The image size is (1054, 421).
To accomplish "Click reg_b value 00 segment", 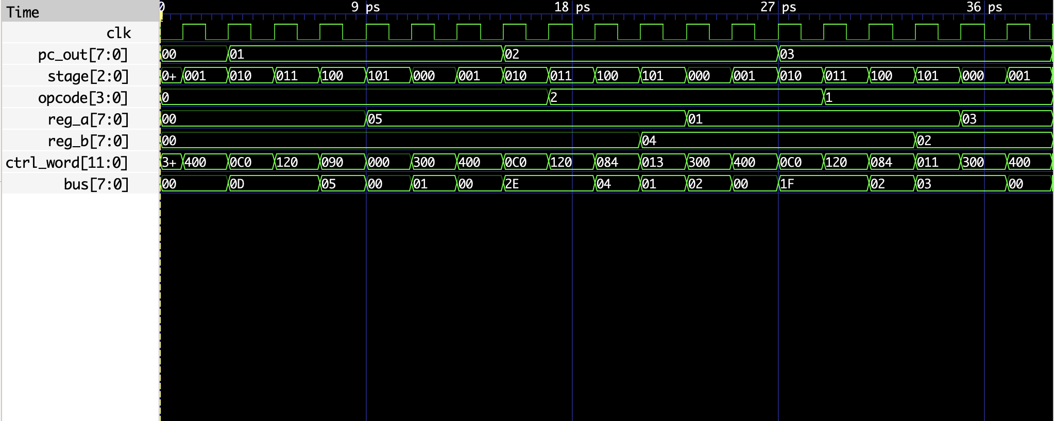I will tap(400, 141).
